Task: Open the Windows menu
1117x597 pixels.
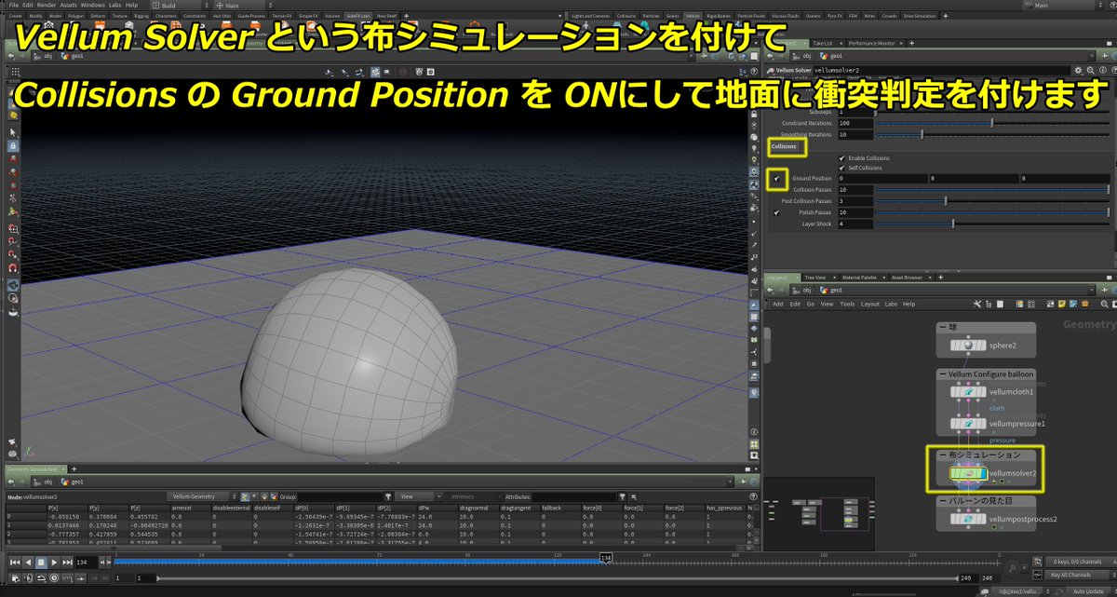Action: (x=93, y=5)
